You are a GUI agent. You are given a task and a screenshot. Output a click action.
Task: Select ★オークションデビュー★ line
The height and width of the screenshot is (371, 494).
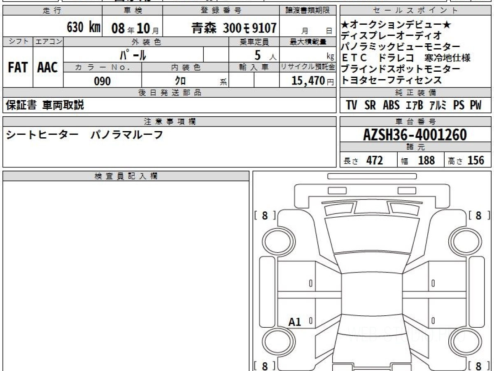click(x=396, y=25)
